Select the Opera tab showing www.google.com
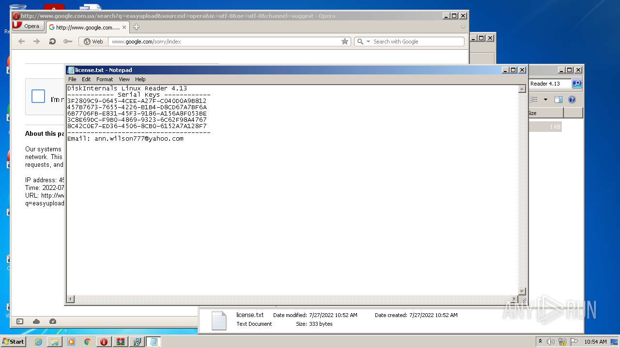The width and height of the screenshot is (620, 348). coord(87,28)
